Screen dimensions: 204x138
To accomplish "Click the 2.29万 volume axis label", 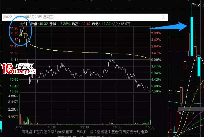I will pyautogui.click(x=13, y=109).
